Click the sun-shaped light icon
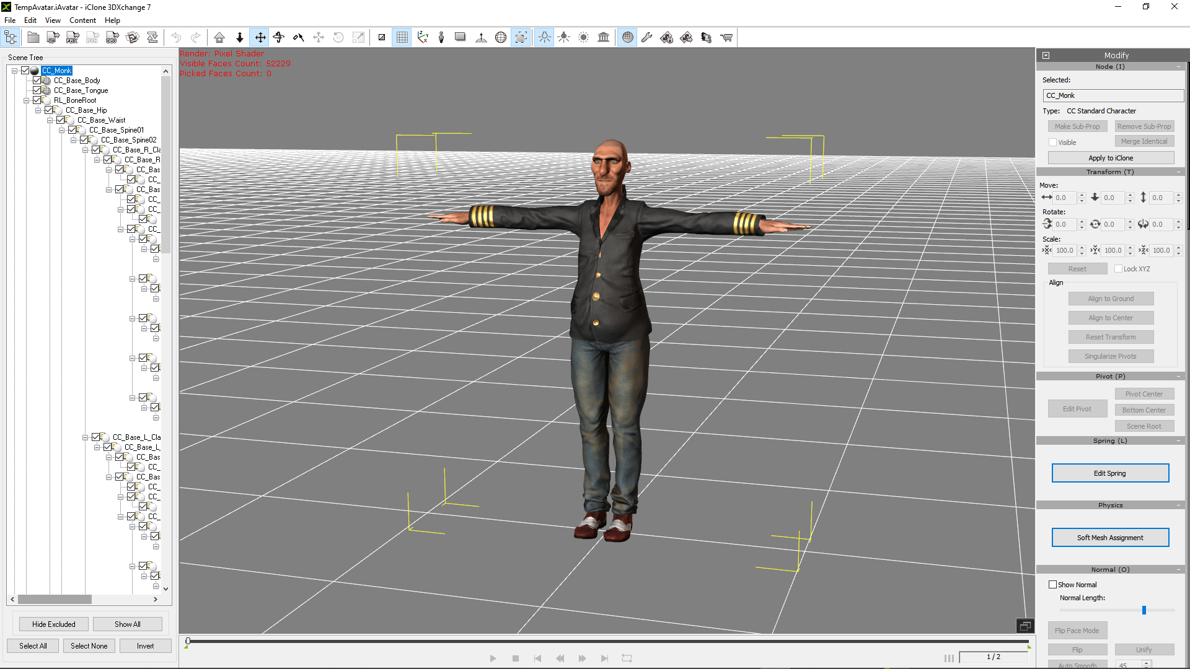 (584, 38)
